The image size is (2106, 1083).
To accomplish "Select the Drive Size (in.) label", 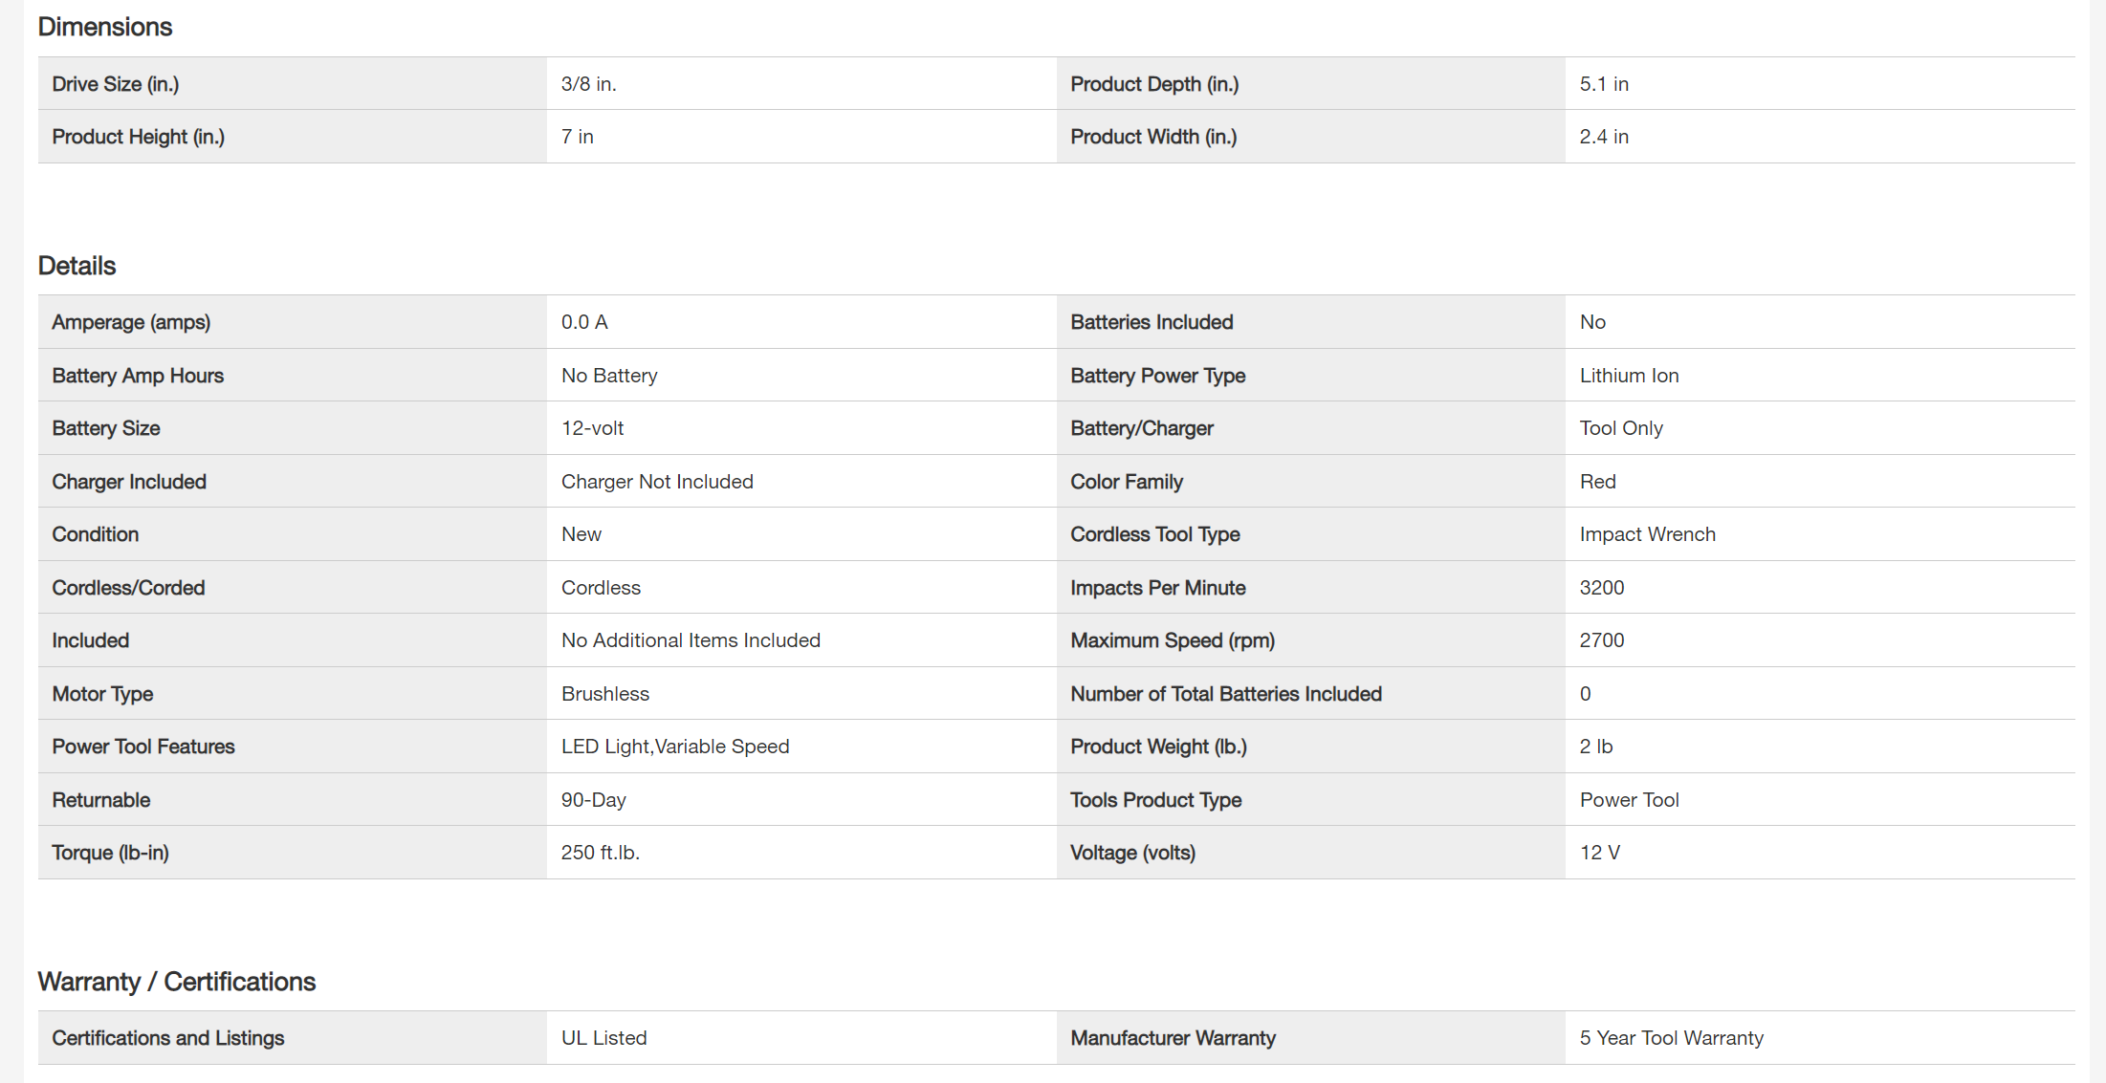I will click(116, 84).
